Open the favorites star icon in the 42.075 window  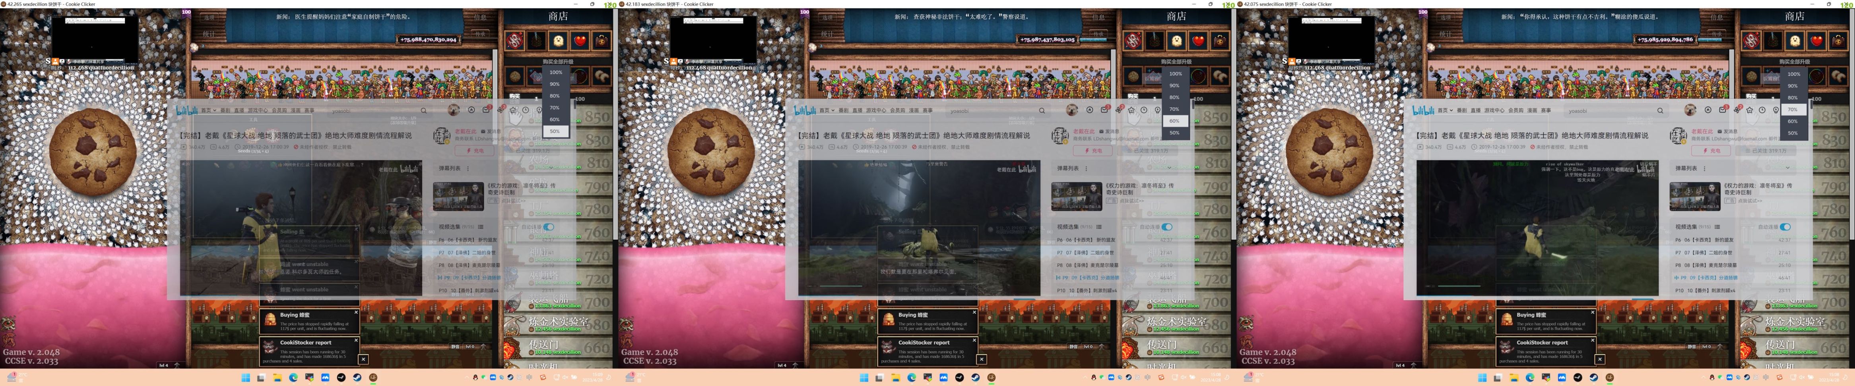tap(1749, 110)
